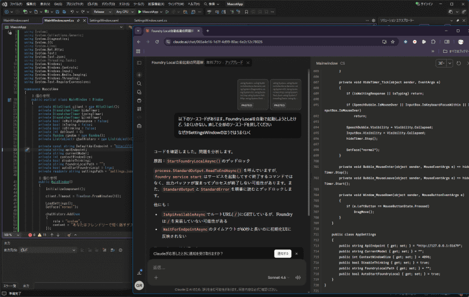Switch to SettingsWindow.xaml tab
The height and width of the screenshot is (297, 469).
pyautogui.click(x=104, y=21)
